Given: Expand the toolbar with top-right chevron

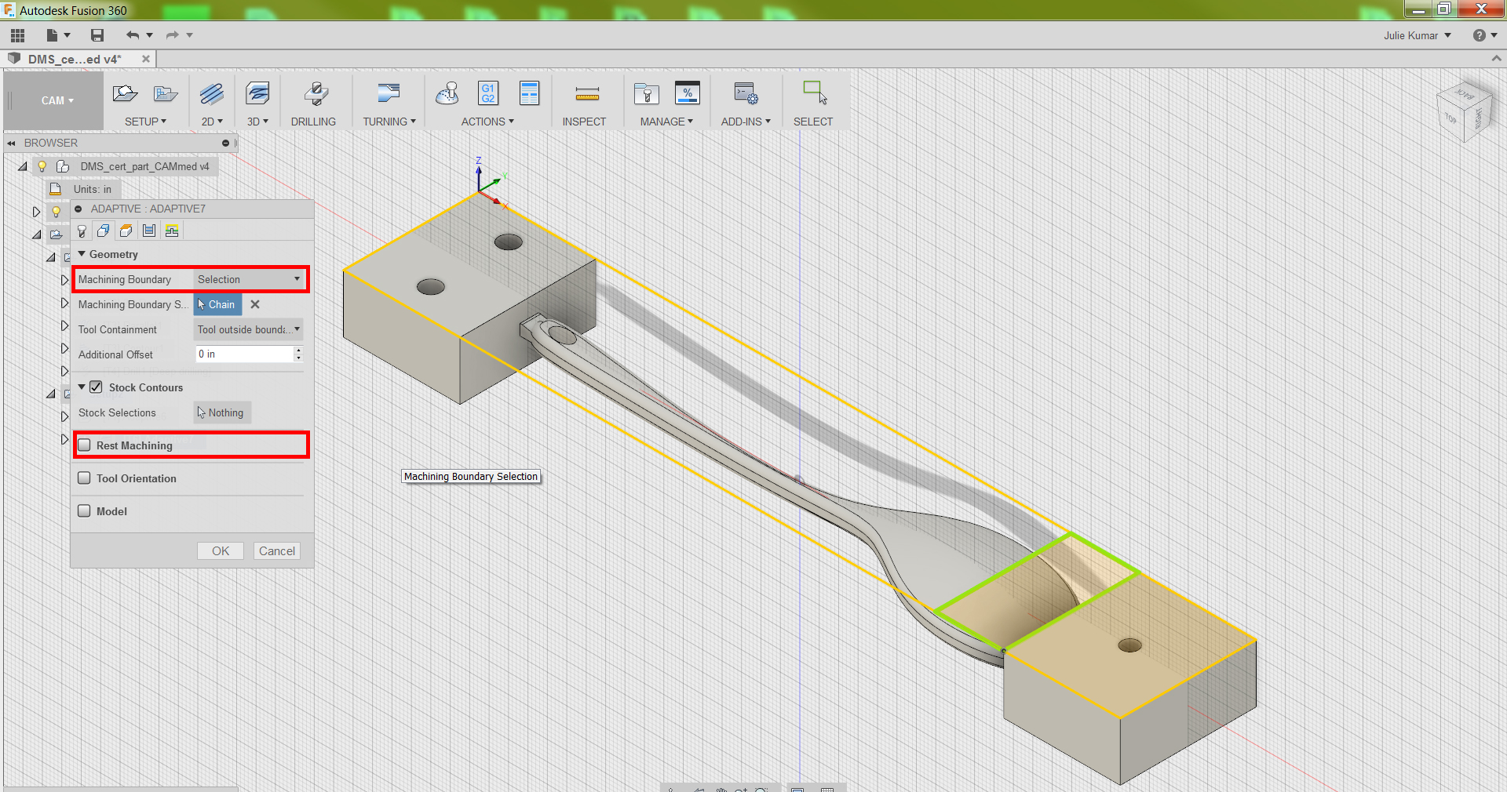Looking at the screenshot, I should [x=1496, y=59].
